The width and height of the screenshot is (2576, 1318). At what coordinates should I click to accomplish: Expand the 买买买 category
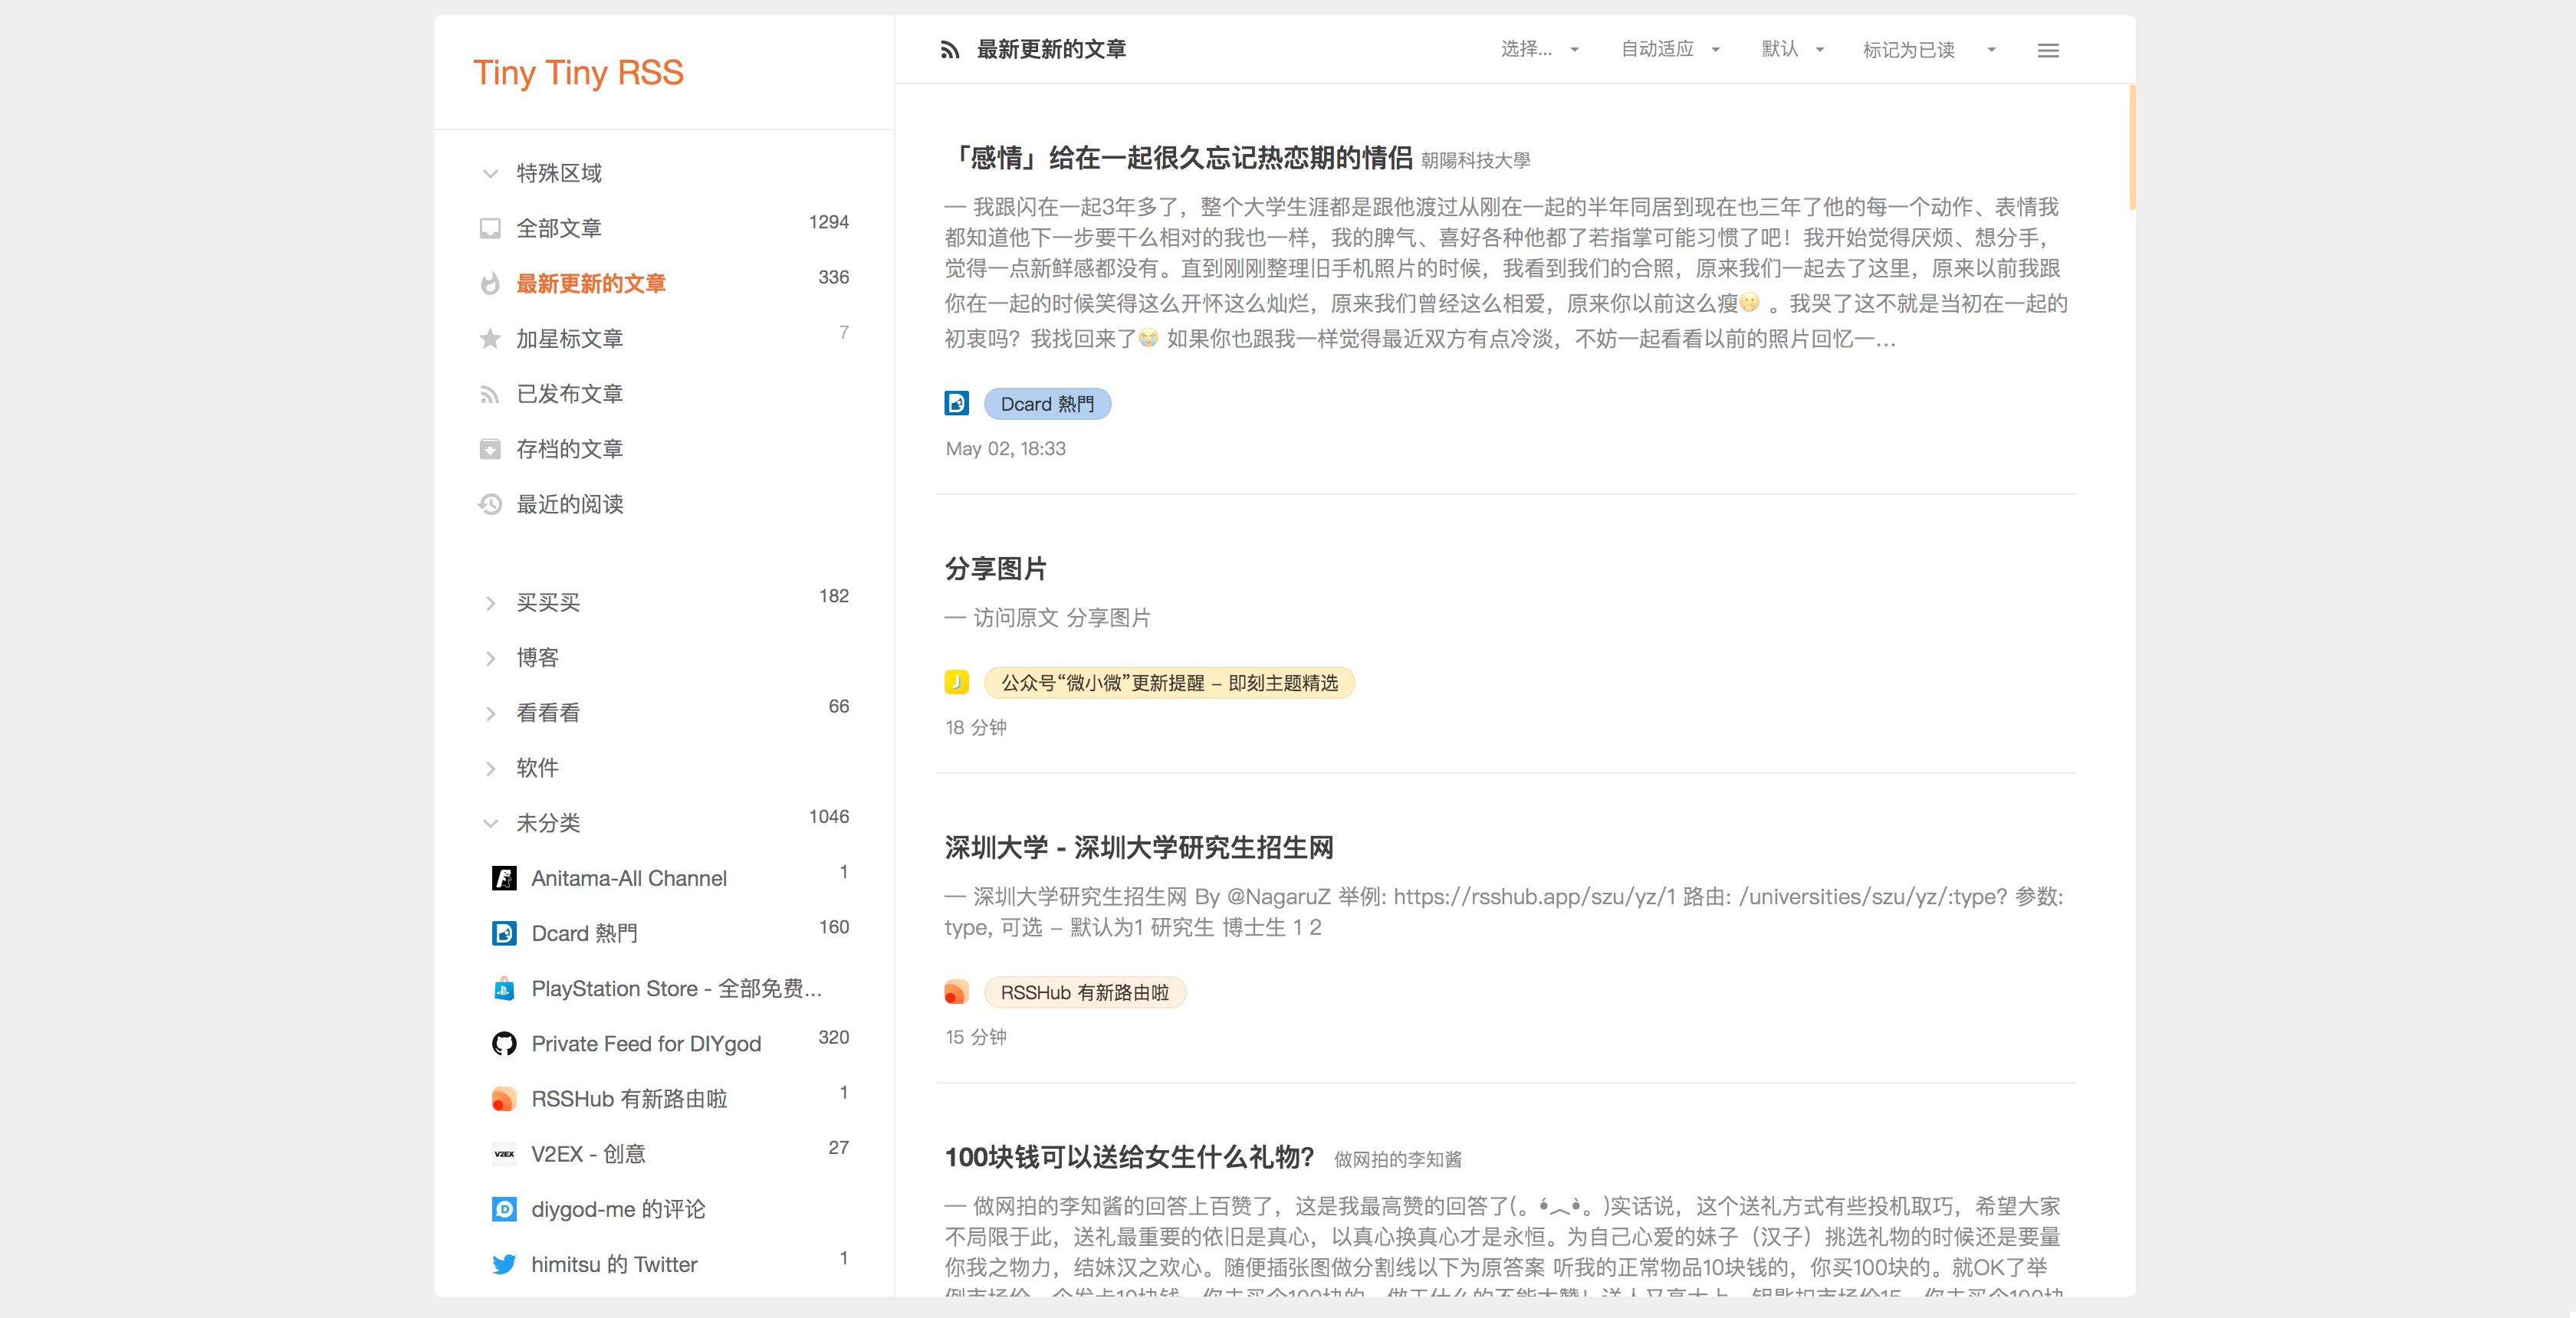point(490,602)
